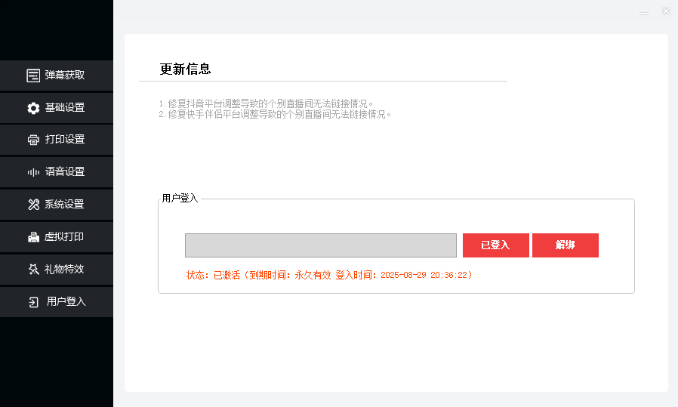Select the 打印设置 text in the sidebar
This screenshot has height=407, width=678.
65,140
